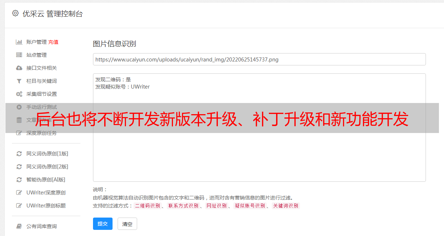The height and width of the screenshot is (236, 444).
Task: Click the edit icon beside UWriter深度原创
Action: [19, 193]
